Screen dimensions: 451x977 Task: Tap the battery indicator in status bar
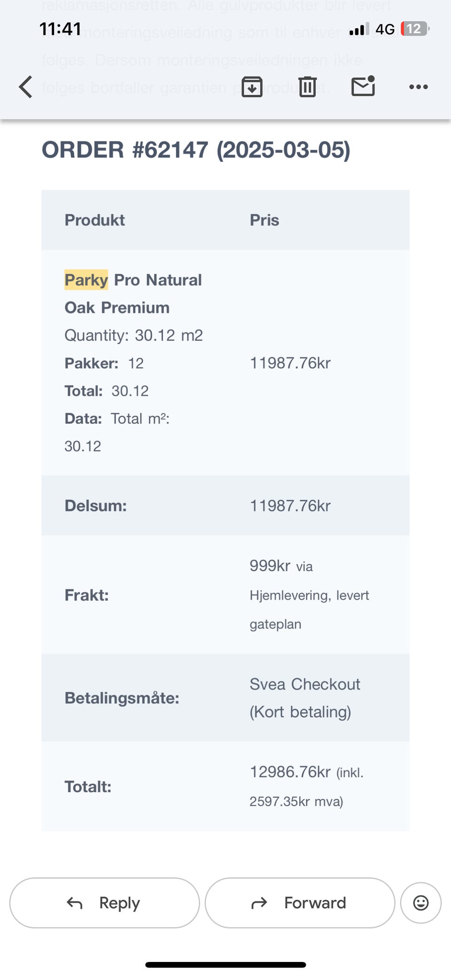(x=415, y=29)
